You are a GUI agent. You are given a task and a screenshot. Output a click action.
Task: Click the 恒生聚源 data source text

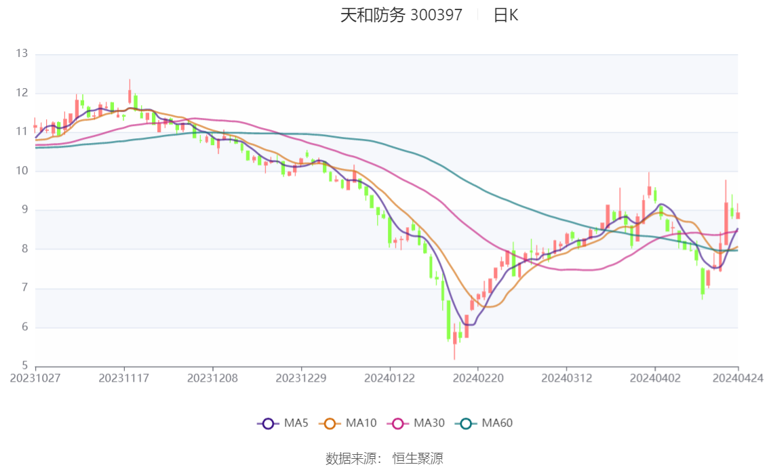418,459
